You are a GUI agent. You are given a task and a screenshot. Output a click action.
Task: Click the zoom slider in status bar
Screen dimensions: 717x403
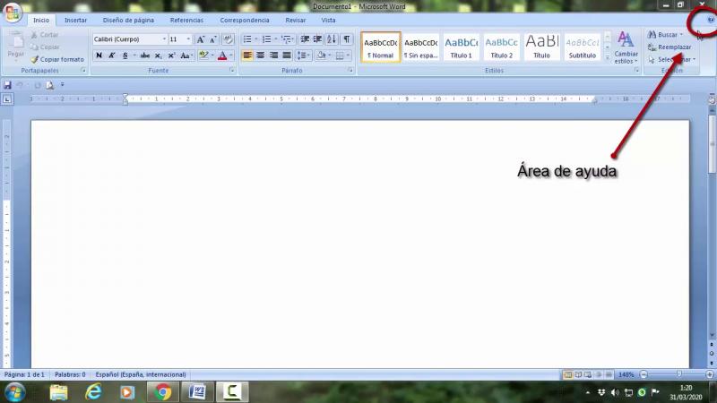pos(678,374)
